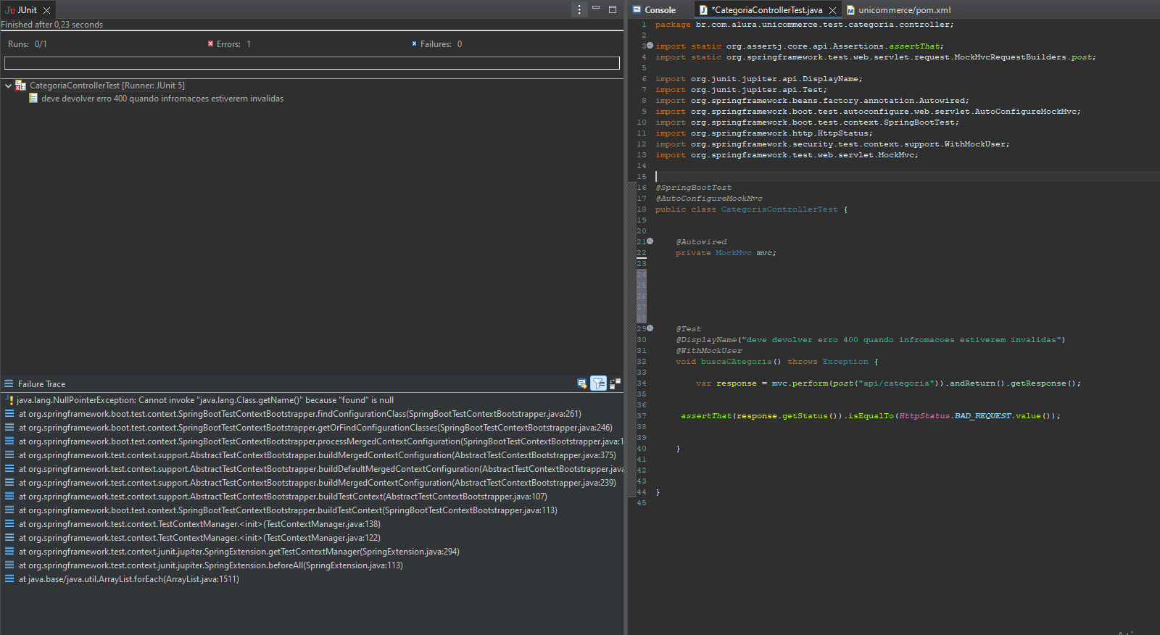Click the @WithMockUser annotation in the editor
Image resolution: width=1160 pixels, height=635 pixels.
tap(709, 351)
